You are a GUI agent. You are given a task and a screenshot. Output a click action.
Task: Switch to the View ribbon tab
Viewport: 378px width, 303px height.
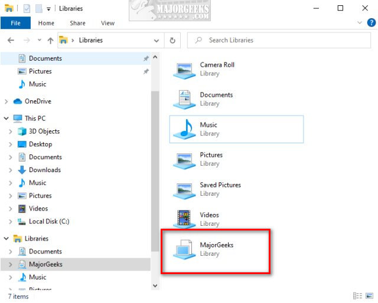click(107, 23)
